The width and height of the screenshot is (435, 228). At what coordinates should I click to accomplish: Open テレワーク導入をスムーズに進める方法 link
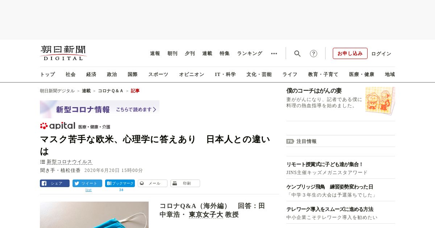(330, 209)
